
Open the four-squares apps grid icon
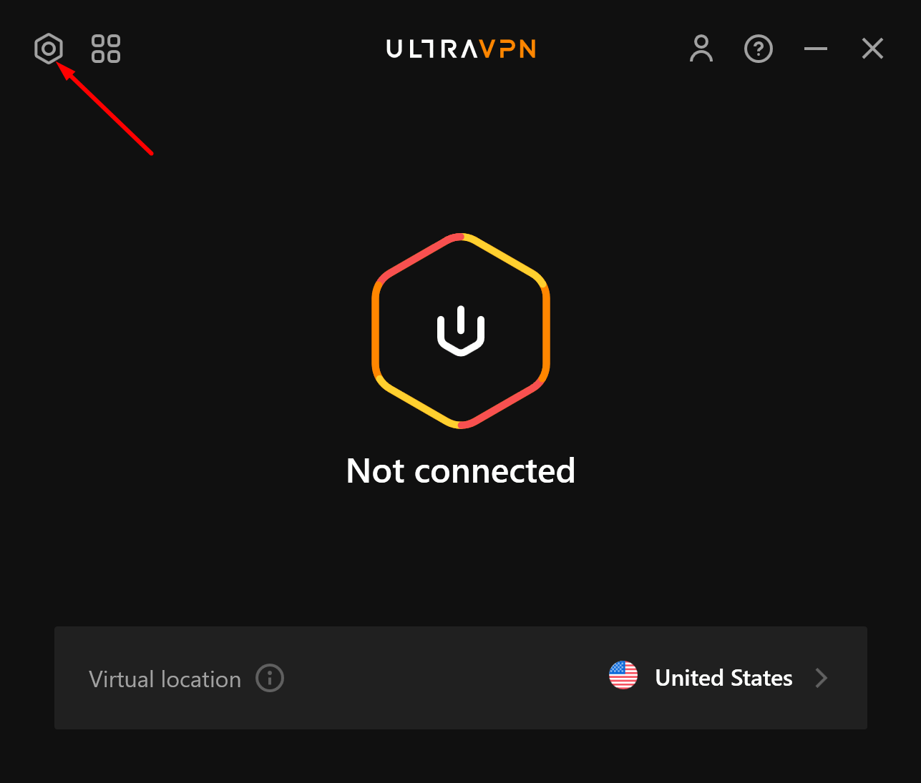click(x=106, y=49)
